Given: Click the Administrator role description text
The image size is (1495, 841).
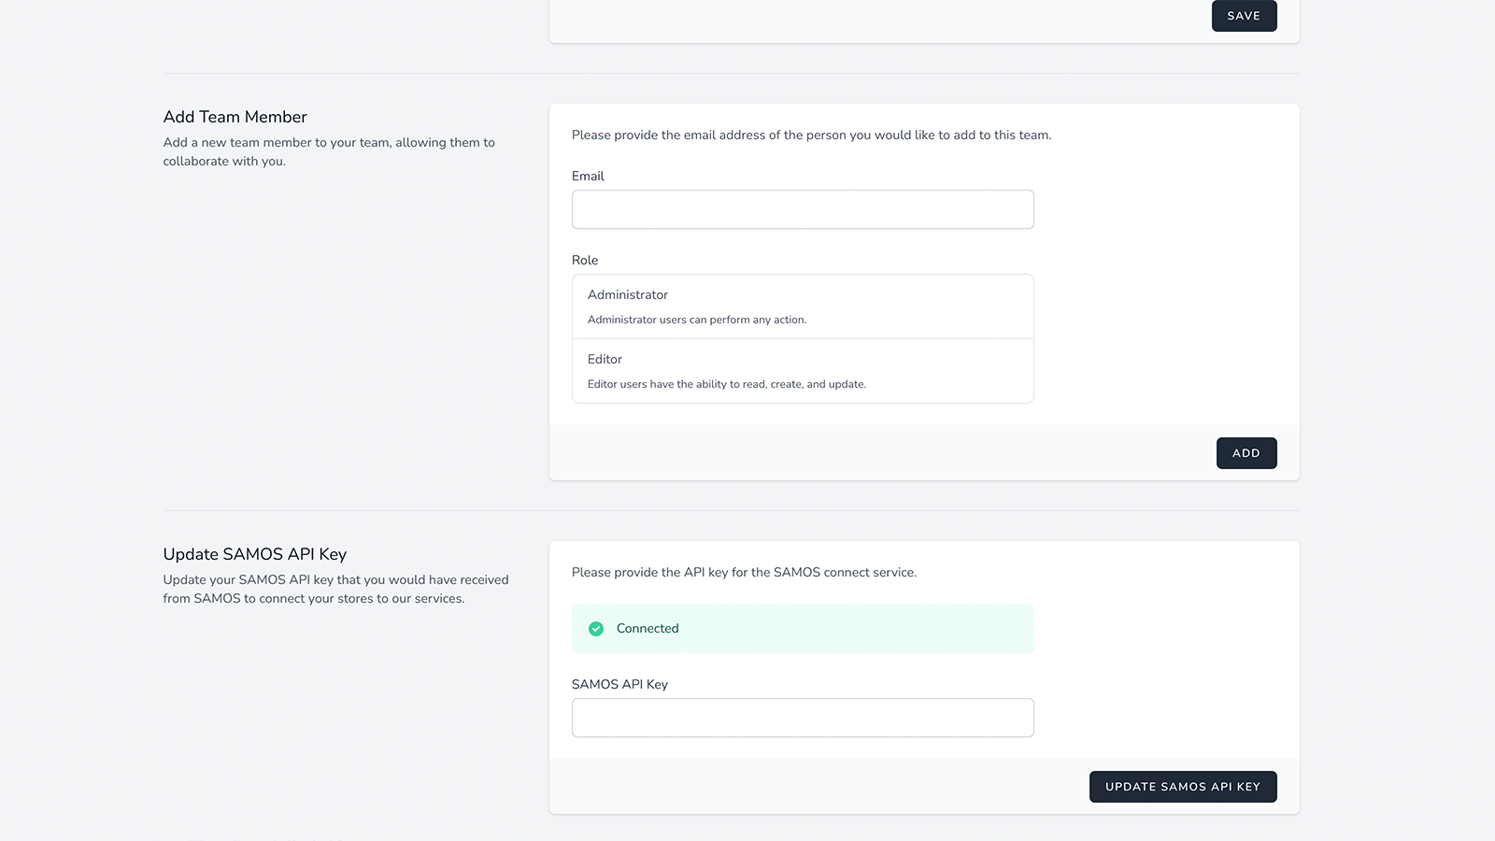Looking at the screenshot, I should 696,319.
